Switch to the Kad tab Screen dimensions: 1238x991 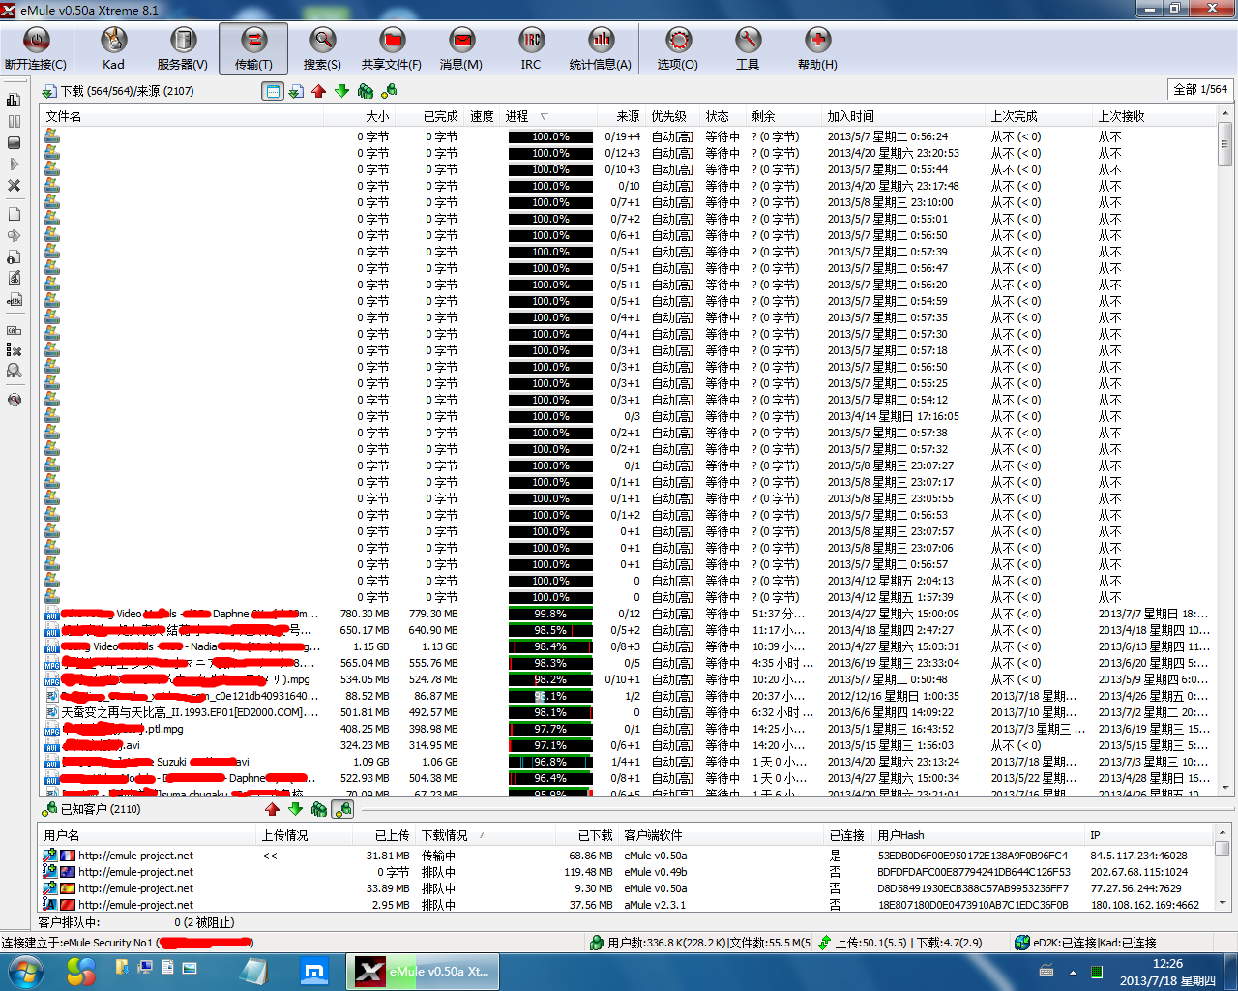tap(113, 48)
